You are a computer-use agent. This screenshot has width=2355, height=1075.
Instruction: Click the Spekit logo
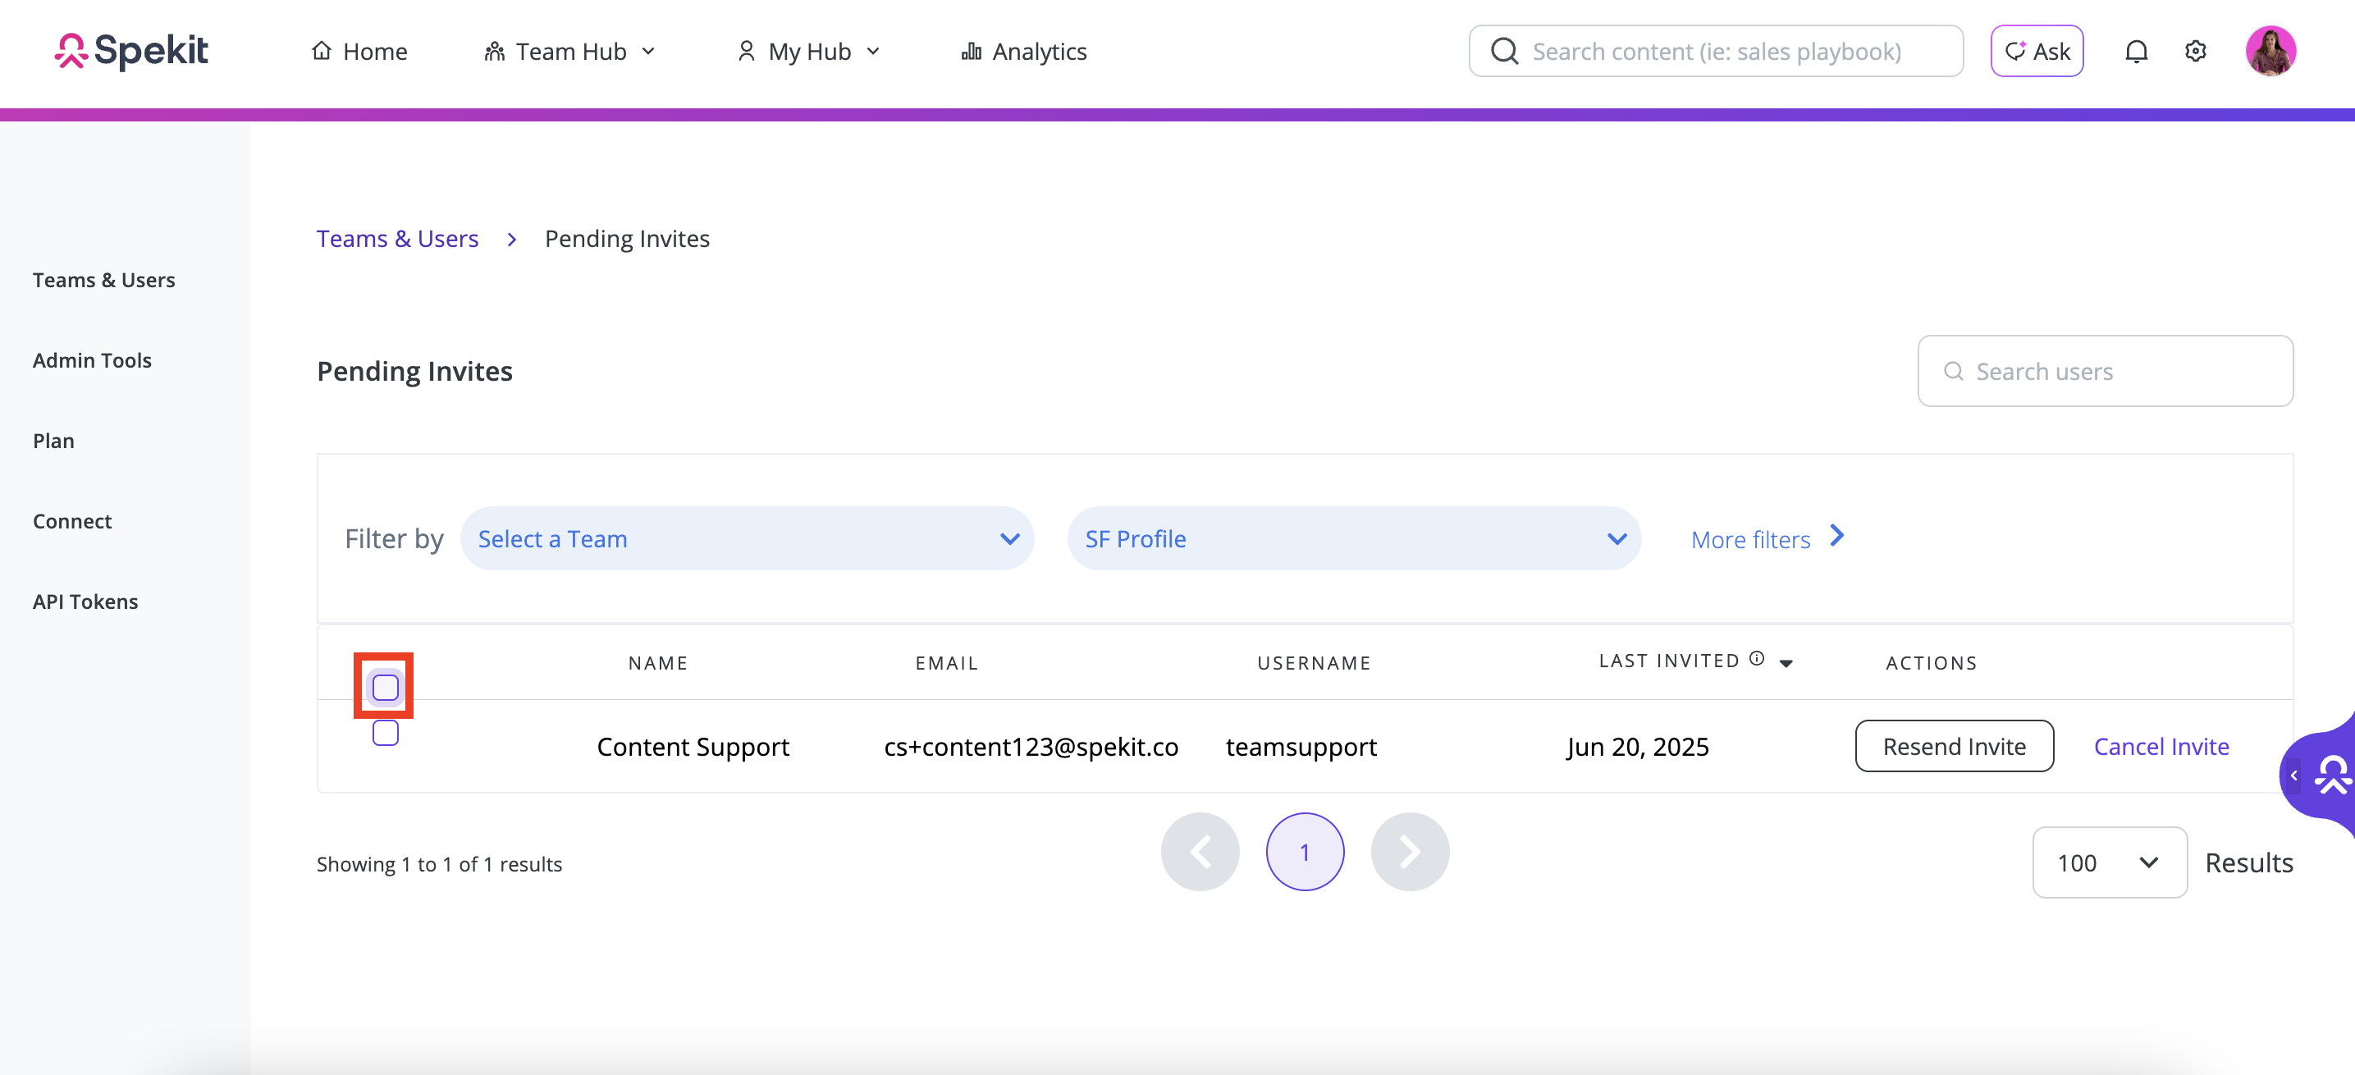pos(131,51)
